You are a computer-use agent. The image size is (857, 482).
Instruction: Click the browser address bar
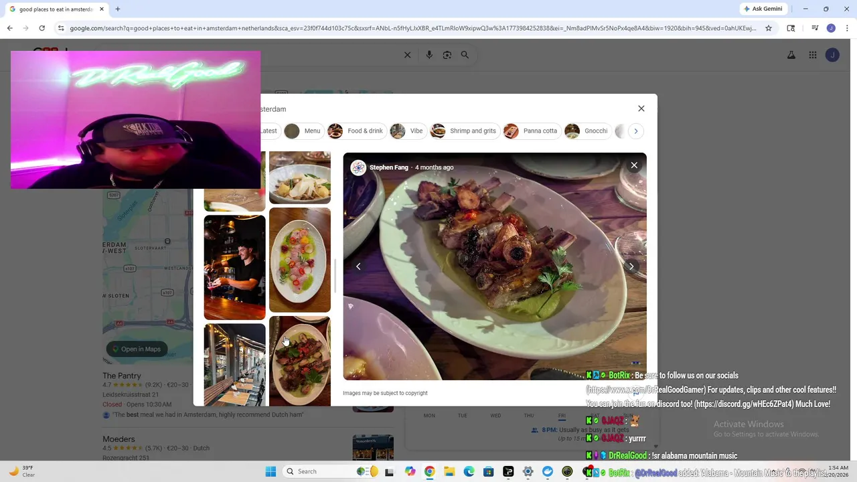click(x=412, y=28)
